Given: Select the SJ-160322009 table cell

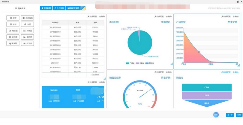Looking at the screenshot, I should 55,27.
